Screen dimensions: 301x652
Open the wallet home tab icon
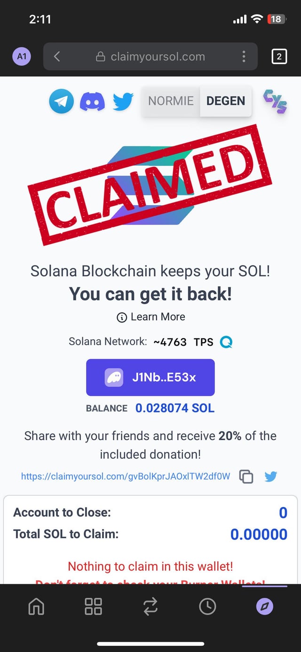pyautogui.click(x=36, y=607)
